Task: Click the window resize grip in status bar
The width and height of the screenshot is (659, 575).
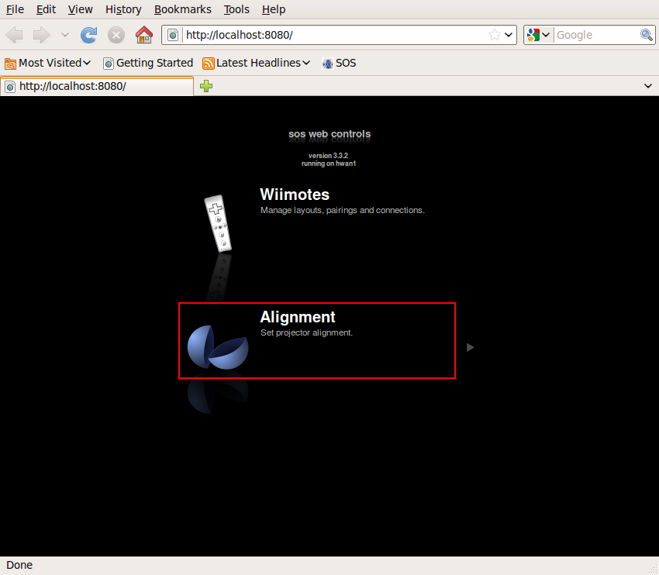Action: [653, 569]
